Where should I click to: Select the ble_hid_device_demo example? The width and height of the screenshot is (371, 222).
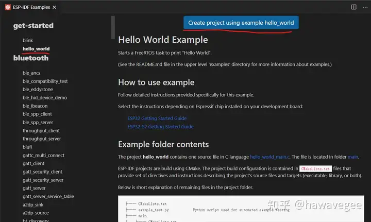coord(45,98)
